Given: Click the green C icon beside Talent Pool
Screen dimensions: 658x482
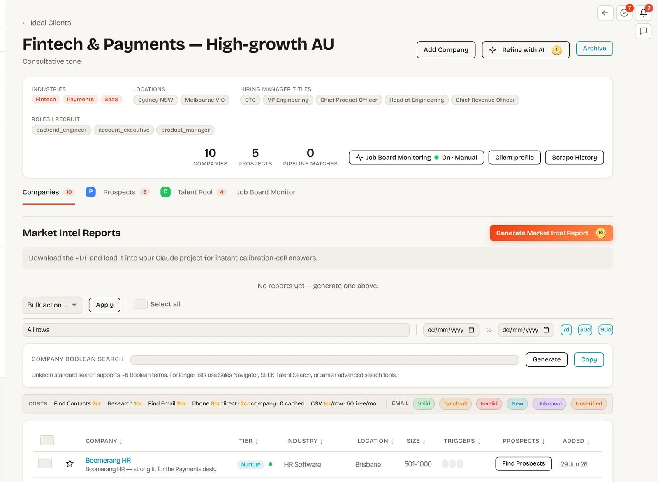Looking at the screenshot, I should (x=165, y=192).
